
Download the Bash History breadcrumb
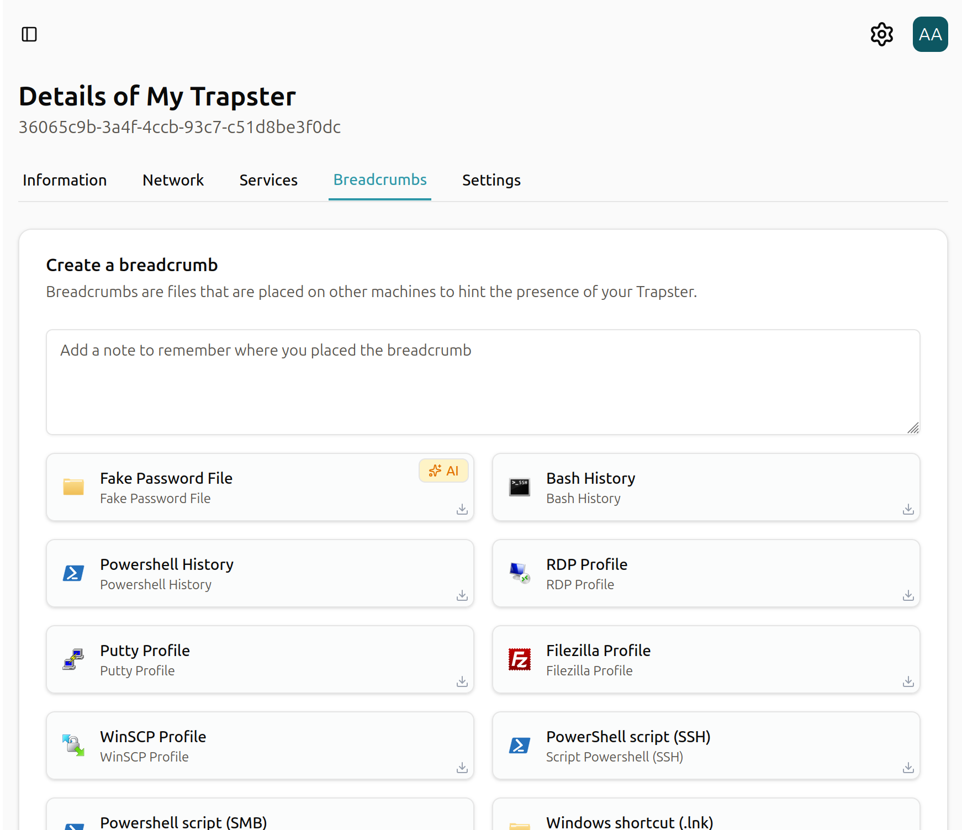point(908,509)
